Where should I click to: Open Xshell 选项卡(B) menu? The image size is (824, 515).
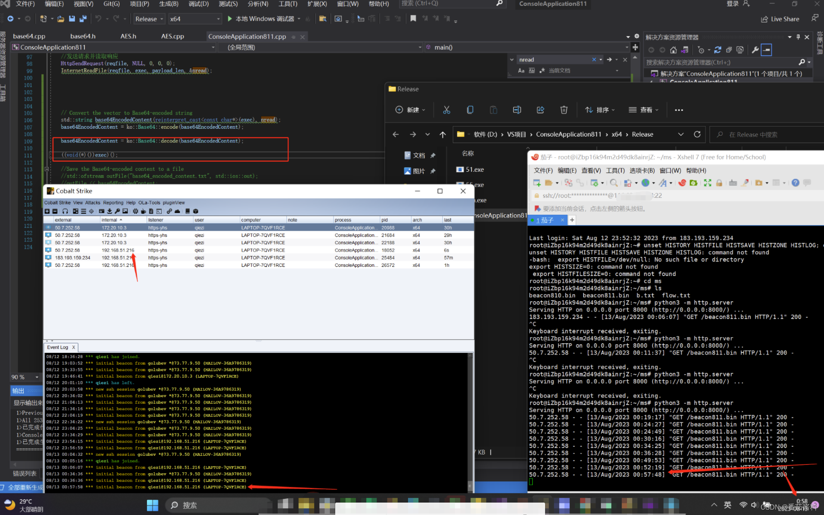point(642,170)
